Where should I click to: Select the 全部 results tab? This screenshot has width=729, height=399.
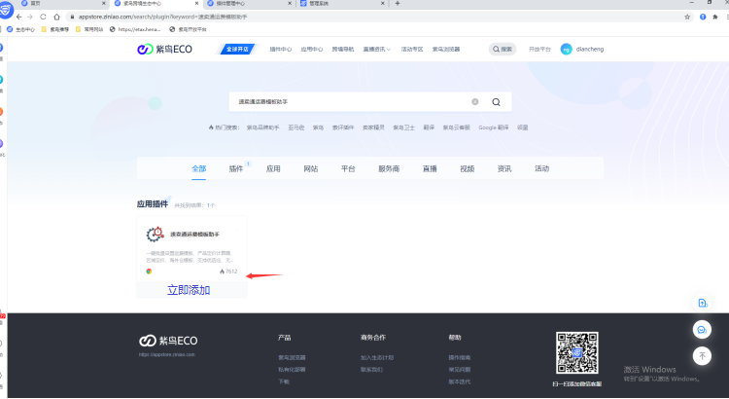198,168
